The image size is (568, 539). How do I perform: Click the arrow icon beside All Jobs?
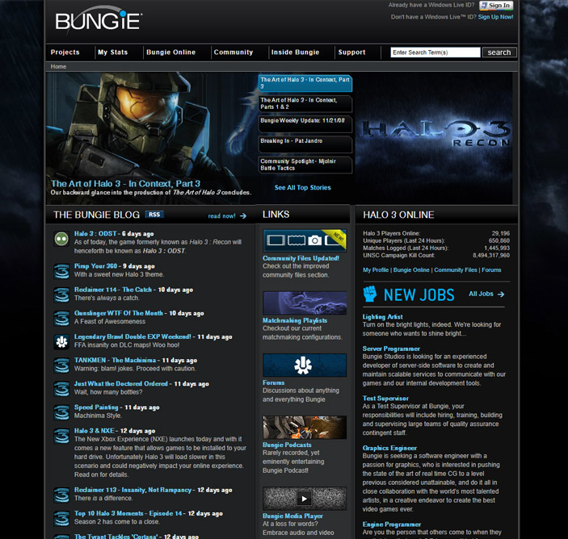(501, 294)
